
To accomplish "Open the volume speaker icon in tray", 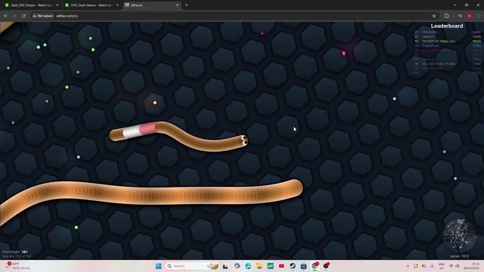I will coord(457,266).
